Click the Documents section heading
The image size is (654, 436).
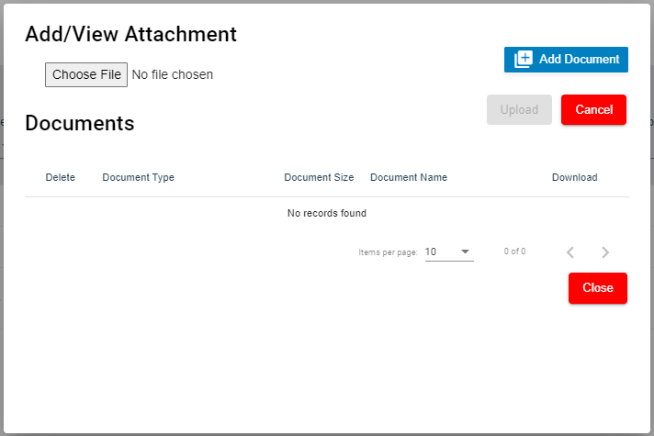click(80, 123)
